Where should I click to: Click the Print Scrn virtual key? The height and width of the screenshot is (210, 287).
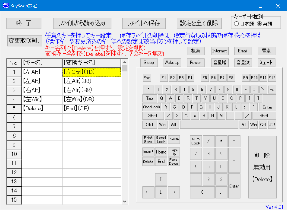[x=148, y=140]
